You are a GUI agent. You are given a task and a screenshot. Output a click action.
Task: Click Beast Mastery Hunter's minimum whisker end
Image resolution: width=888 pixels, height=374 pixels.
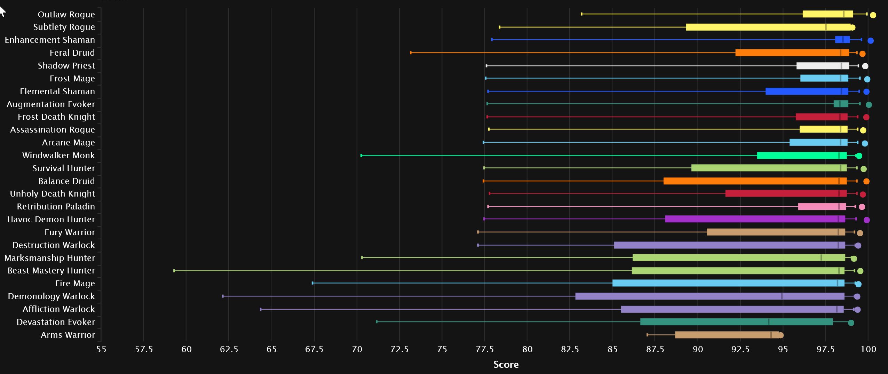coord(174,271)
